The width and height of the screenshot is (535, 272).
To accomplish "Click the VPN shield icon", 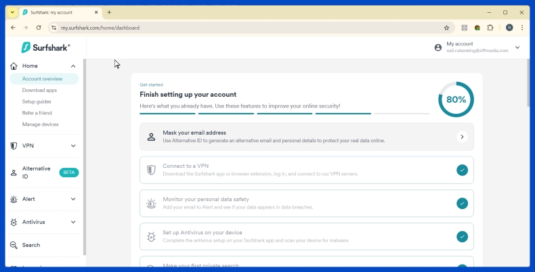I will 14,145.
